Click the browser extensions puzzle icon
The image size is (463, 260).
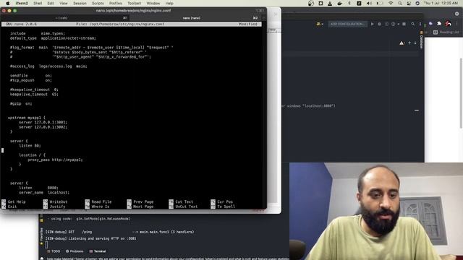[439, 24]
